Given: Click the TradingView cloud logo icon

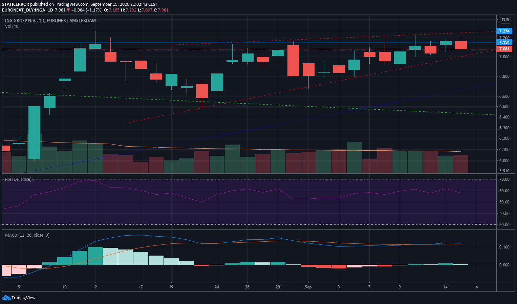Looking at the screenshot, I should tap(6, 298).
